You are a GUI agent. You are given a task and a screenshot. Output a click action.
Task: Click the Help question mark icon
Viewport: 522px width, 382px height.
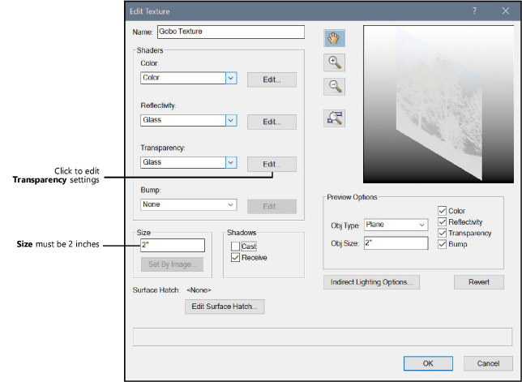click(473, 11)
